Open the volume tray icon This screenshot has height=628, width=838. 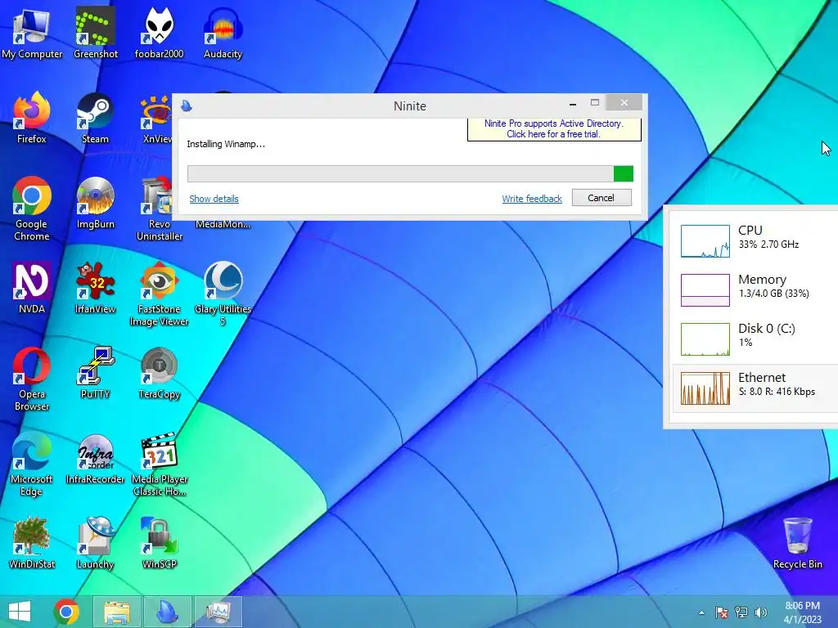coord(760,612)
